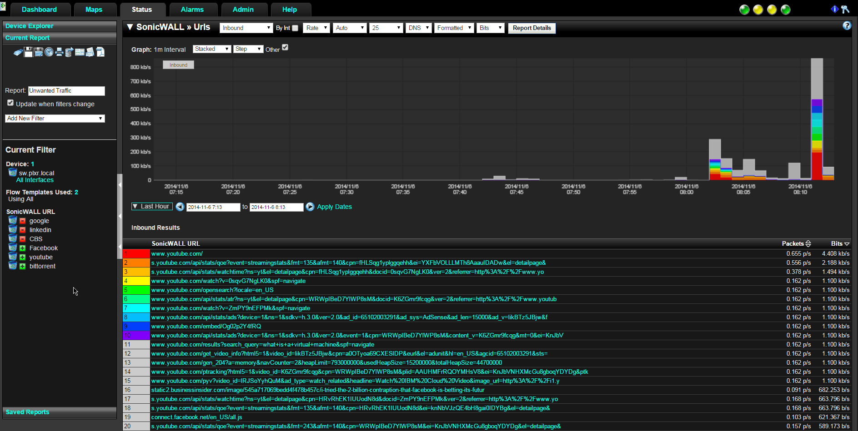
Task: Open the Auto dropdown
Action: pos(350,28)
